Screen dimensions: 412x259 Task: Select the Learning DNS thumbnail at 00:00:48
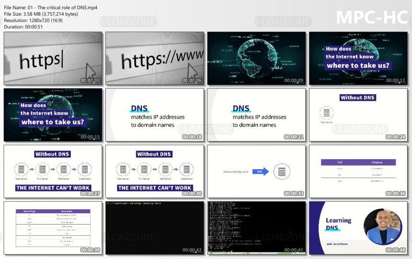358,228
